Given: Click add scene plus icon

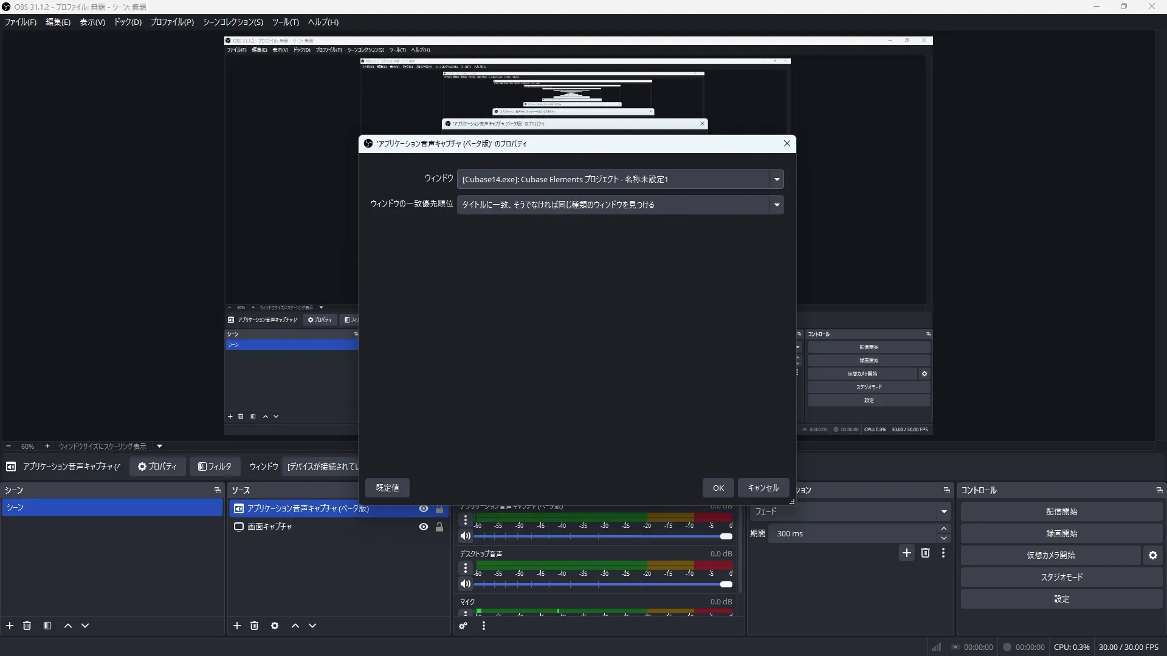Looking at the screenshot, I should click(10, 626).
